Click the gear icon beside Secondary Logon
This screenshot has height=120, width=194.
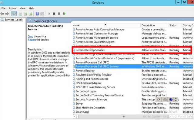(x=74, y=91)
